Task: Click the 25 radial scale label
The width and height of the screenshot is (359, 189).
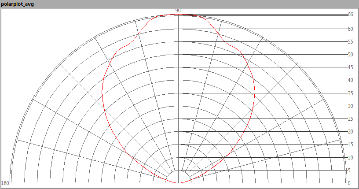Action: [x=350, y=119]
